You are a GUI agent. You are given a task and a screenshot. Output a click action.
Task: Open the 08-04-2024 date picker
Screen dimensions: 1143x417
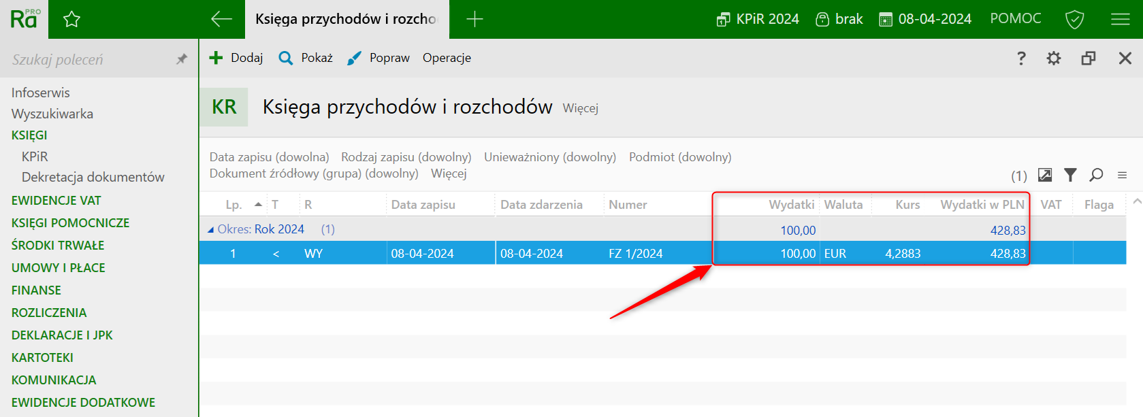[x=925, y=19]
